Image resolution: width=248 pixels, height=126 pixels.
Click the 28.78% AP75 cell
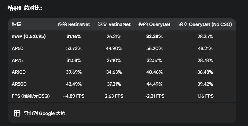point(205,60)
